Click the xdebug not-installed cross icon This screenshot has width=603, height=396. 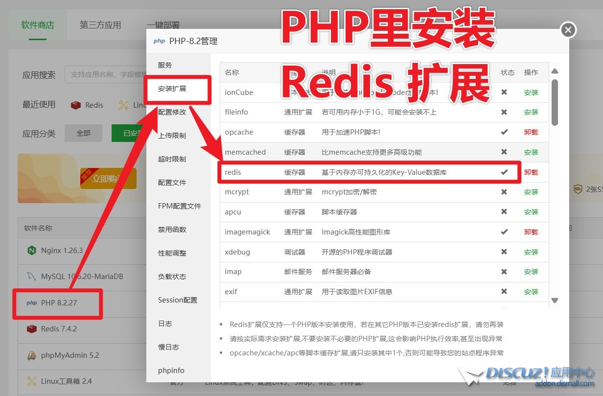tap(504, 252)
